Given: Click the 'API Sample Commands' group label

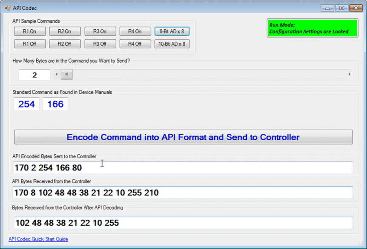Looking at the screenshot, I should point(36,21).
